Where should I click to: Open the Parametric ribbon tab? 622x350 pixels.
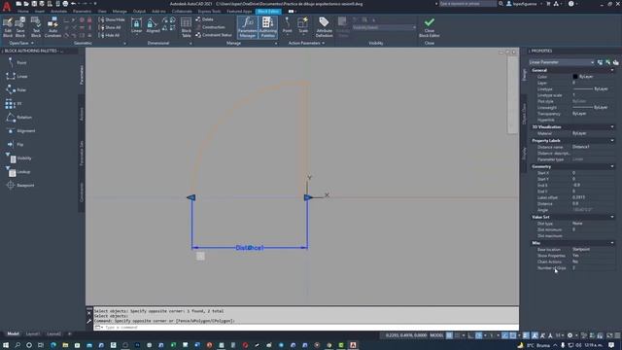pos(82,12)
